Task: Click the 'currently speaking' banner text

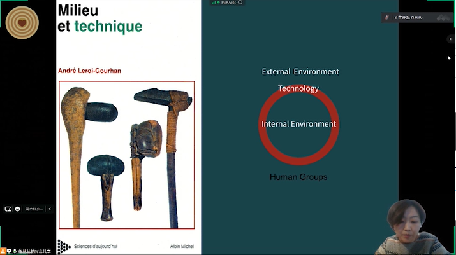Action: (x=408, y=17)
